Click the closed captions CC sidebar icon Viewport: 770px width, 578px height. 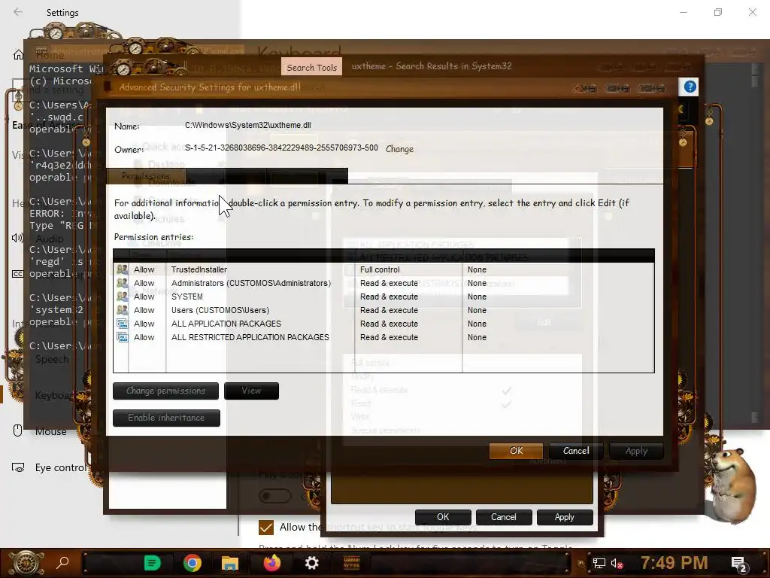coord(17,274)
